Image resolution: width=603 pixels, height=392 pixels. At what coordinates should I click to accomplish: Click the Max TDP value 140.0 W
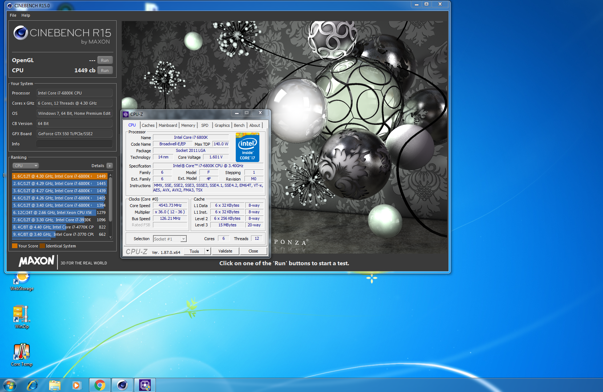pyautogui.click(x=221, y=144)
